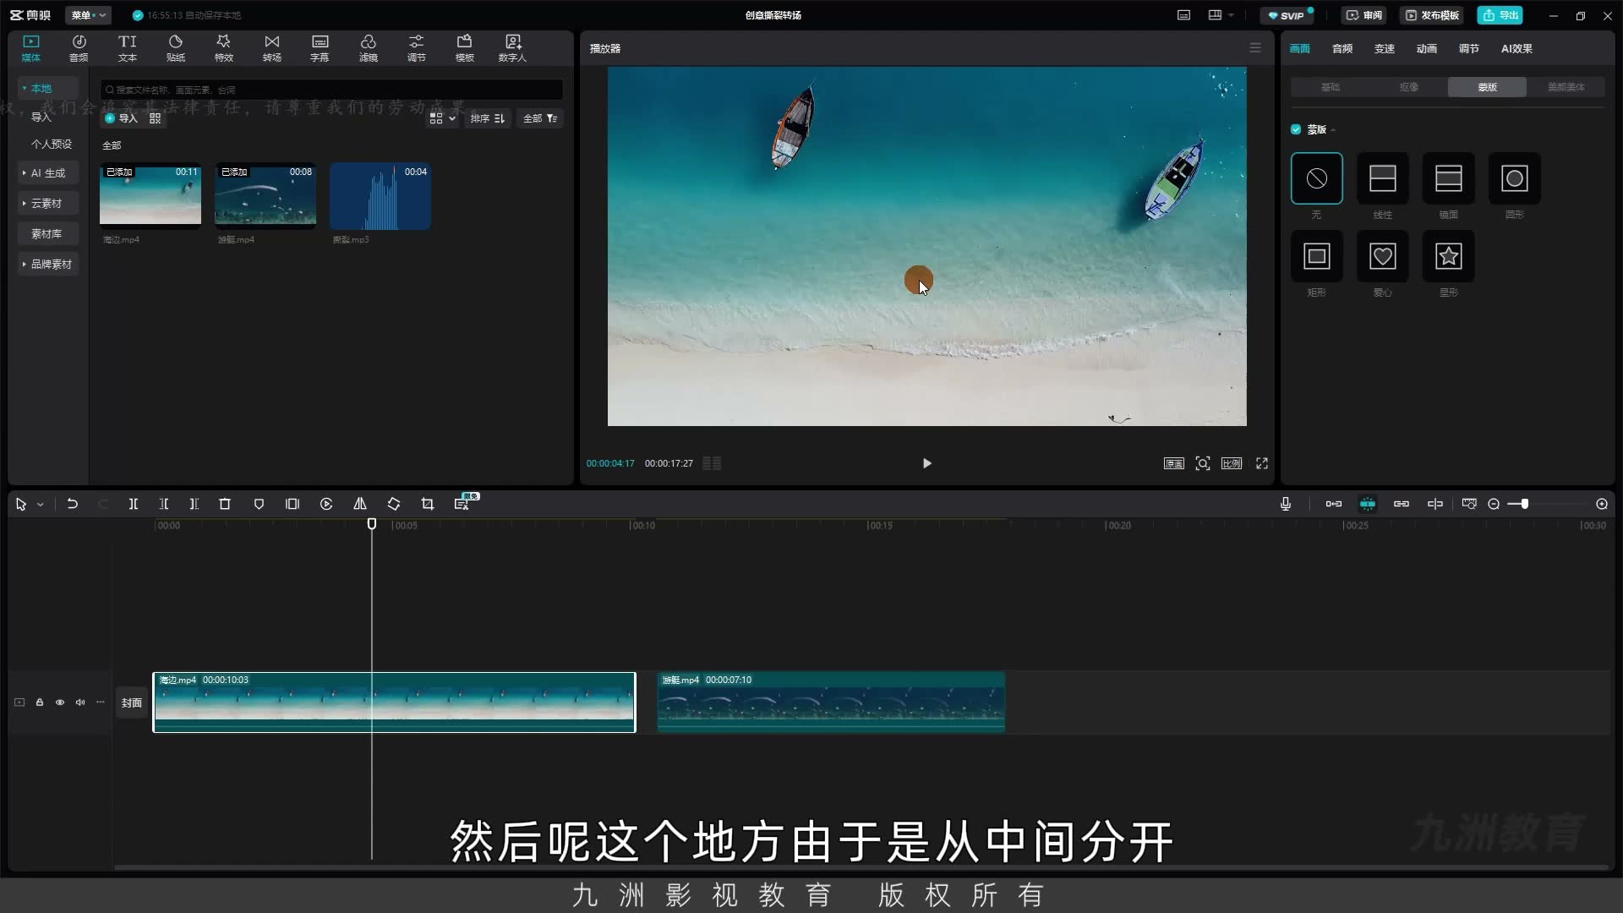The height and width of the screenshot is (913, 1623).
Task: Open the 调节 adjustment tab in top toolbar
Action: (416, 48)
